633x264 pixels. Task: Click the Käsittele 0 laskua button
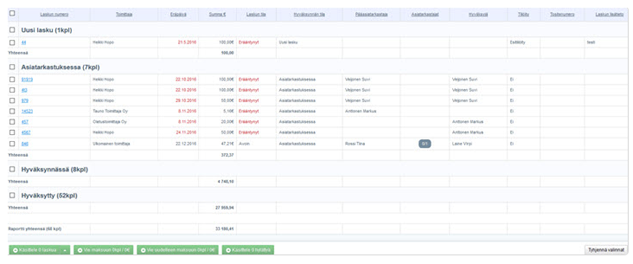click(35, 251)
